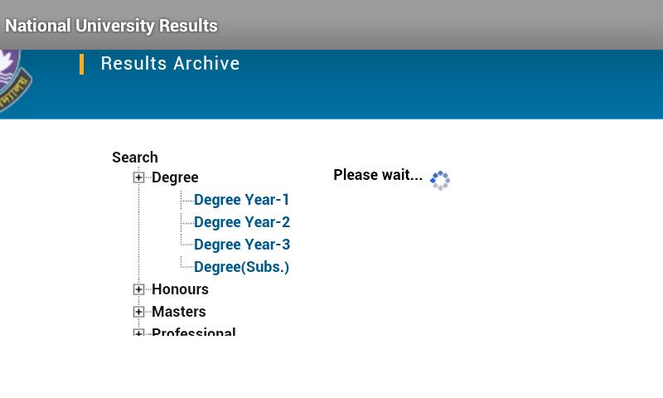Screen dimensions: 663x398
Task: Expand the Masters tree node icon
Action: click(x=138, y=312)
